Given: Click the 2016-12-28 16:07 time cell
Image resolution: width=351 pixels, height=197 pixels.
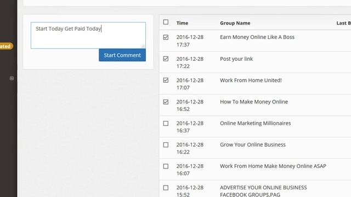Looking at the screenshot, I should click(x=190, y=170).
